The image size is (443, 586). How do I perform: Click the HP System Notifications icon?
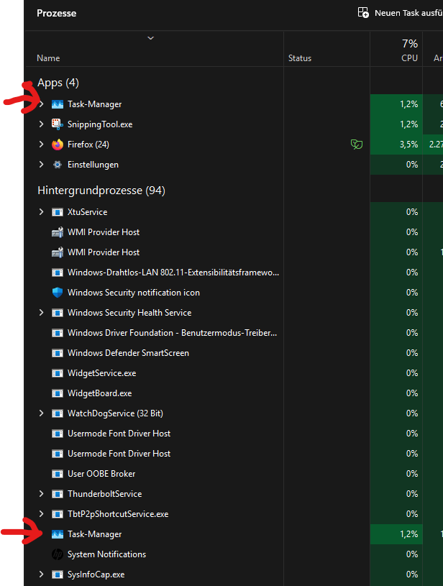click(58, 554)
